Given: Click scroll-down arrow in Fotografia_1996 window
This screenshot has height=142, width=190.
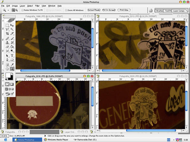Looking at the screenshot, I should [x=92, y=68].
